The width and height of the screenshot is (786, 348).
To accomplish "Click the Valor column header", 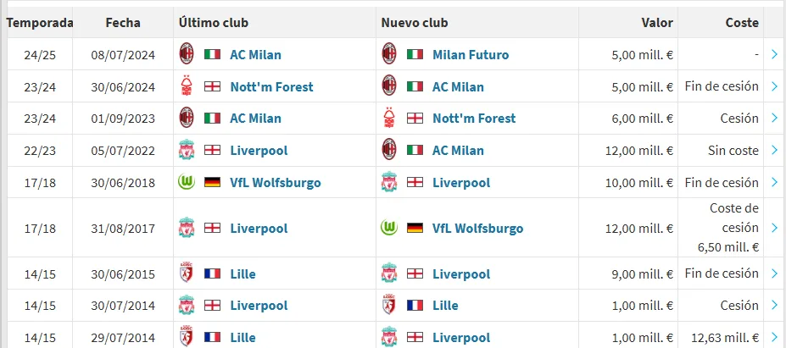I will 657,23.
